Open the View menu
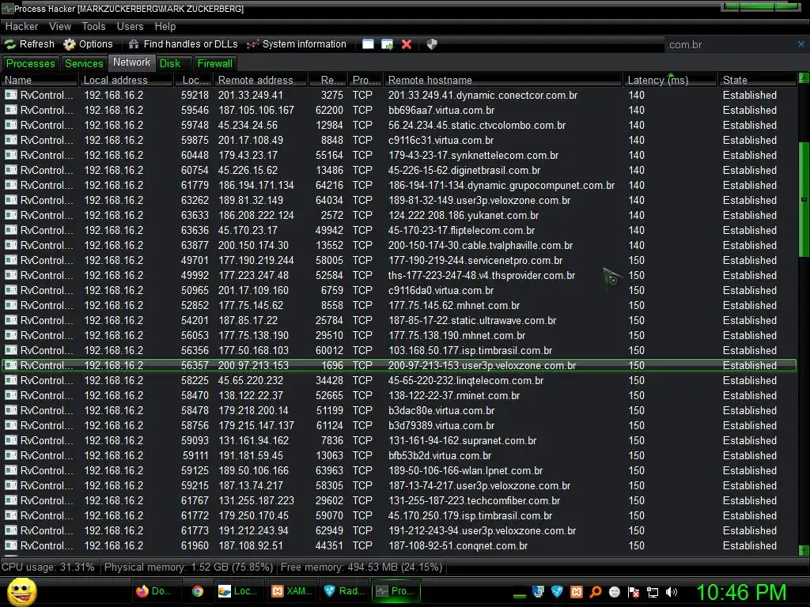 tap(60, 26)
